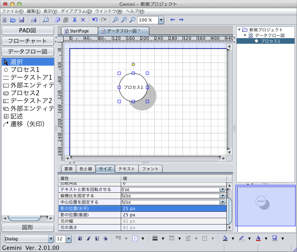Viewport: 297px width, 252px height.
Task: Open the fill color dropdown arrow
Action: tap(233, 239)
